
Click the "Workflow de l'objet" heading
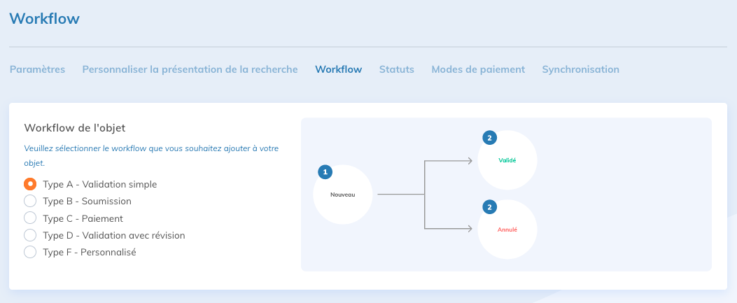(x=75, y=128)
